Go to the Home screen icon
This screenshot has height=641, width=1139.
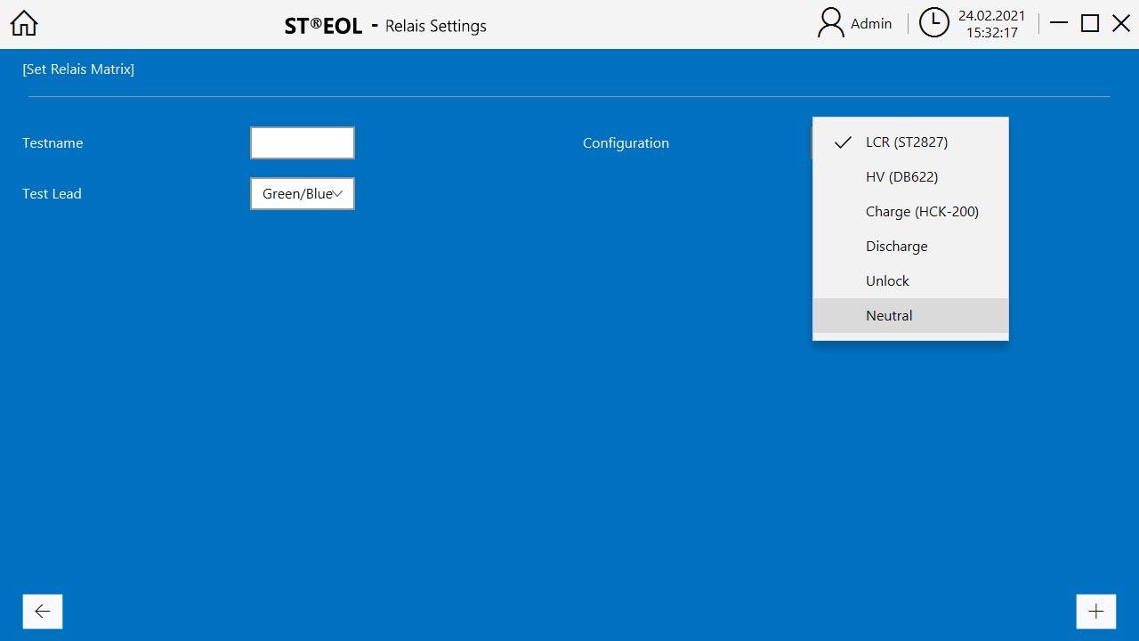pyautogui.click(x=24, y=24)
